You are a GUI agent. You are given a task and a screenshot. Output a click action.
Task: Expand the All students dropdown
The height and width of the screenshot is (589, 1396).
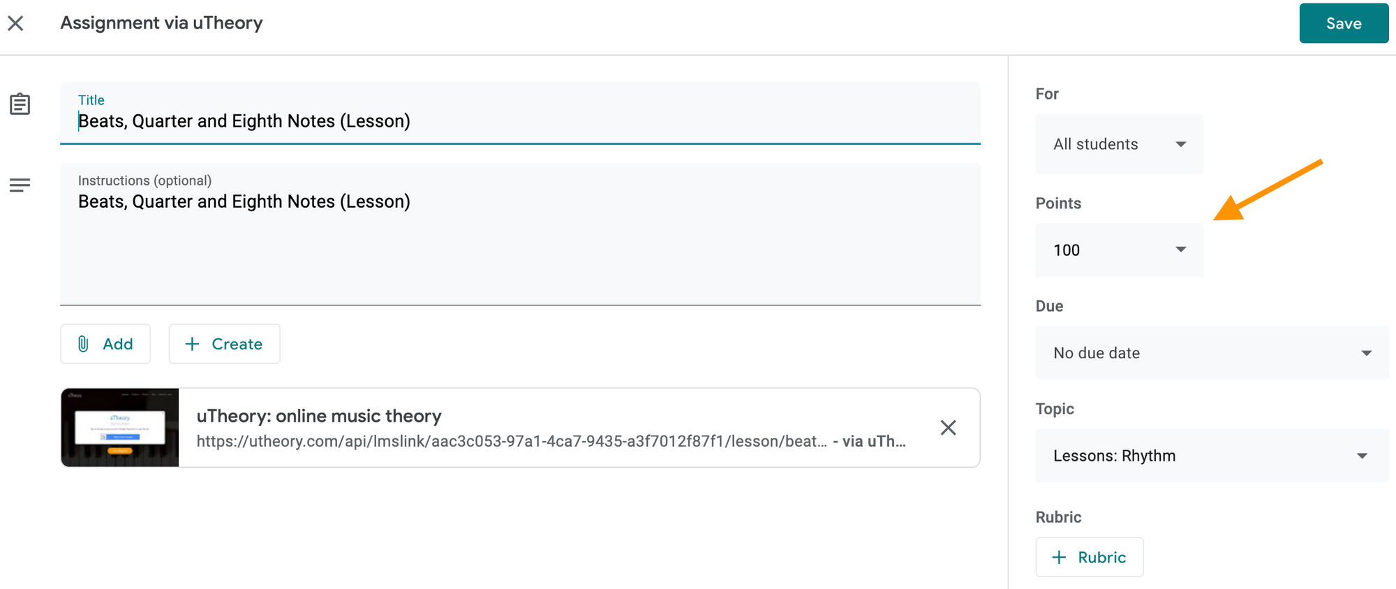point(1119,144)
